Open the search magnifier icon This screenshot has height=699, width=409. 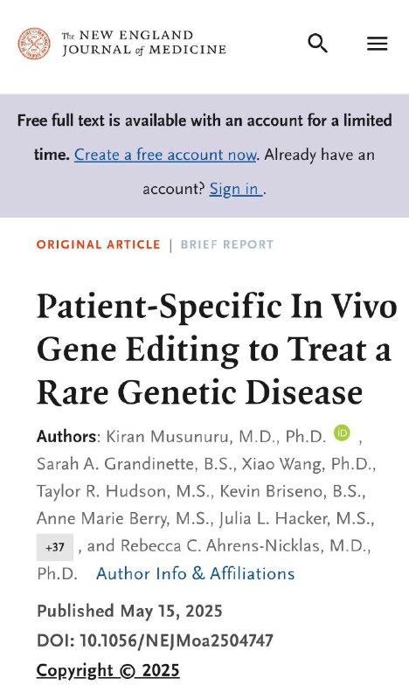click(317, 44)
